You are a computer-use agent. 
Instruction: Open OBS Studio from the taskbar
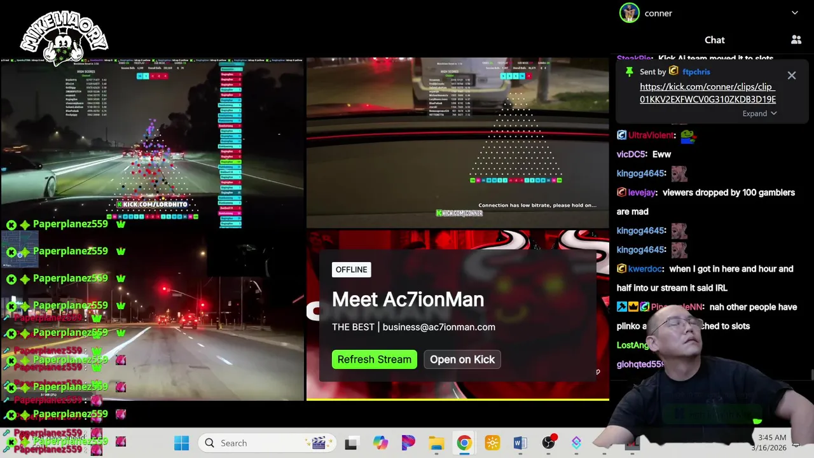point(548,443)
